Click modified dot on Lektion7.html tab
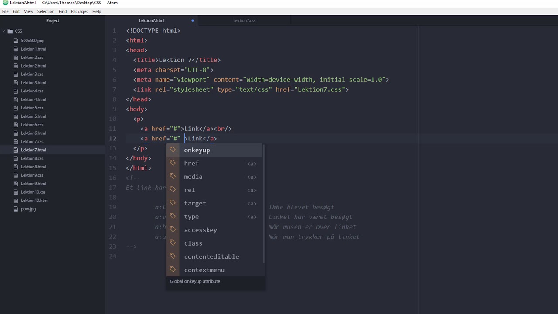The height and width of the screenshot is (314, 558). pos(193,20)
